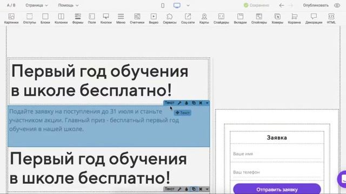
Task: Open device selector chevron dropdown
Action: (188, 5)
